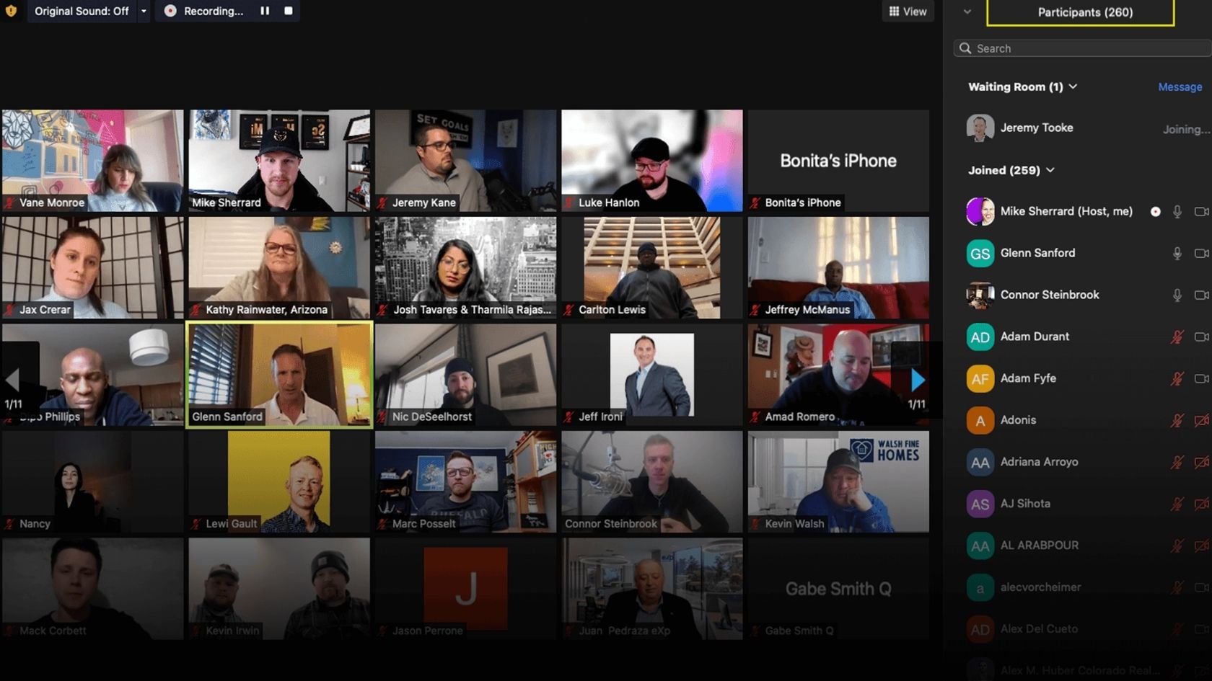This screenshot has height=681, width=1212.
Task: Click the red recording dot beside Recording text
Action: pyautogui.click(x=172, y=11)
